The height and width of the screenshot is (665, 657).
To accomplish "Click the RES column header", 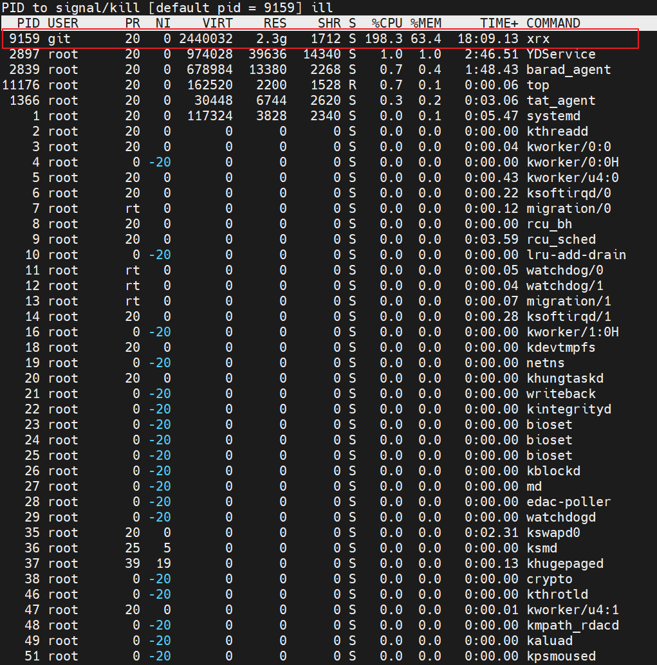I will (275, 23).
